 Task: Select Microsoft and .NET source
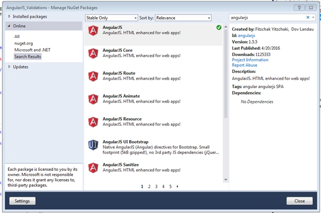(x=32, y=50)
